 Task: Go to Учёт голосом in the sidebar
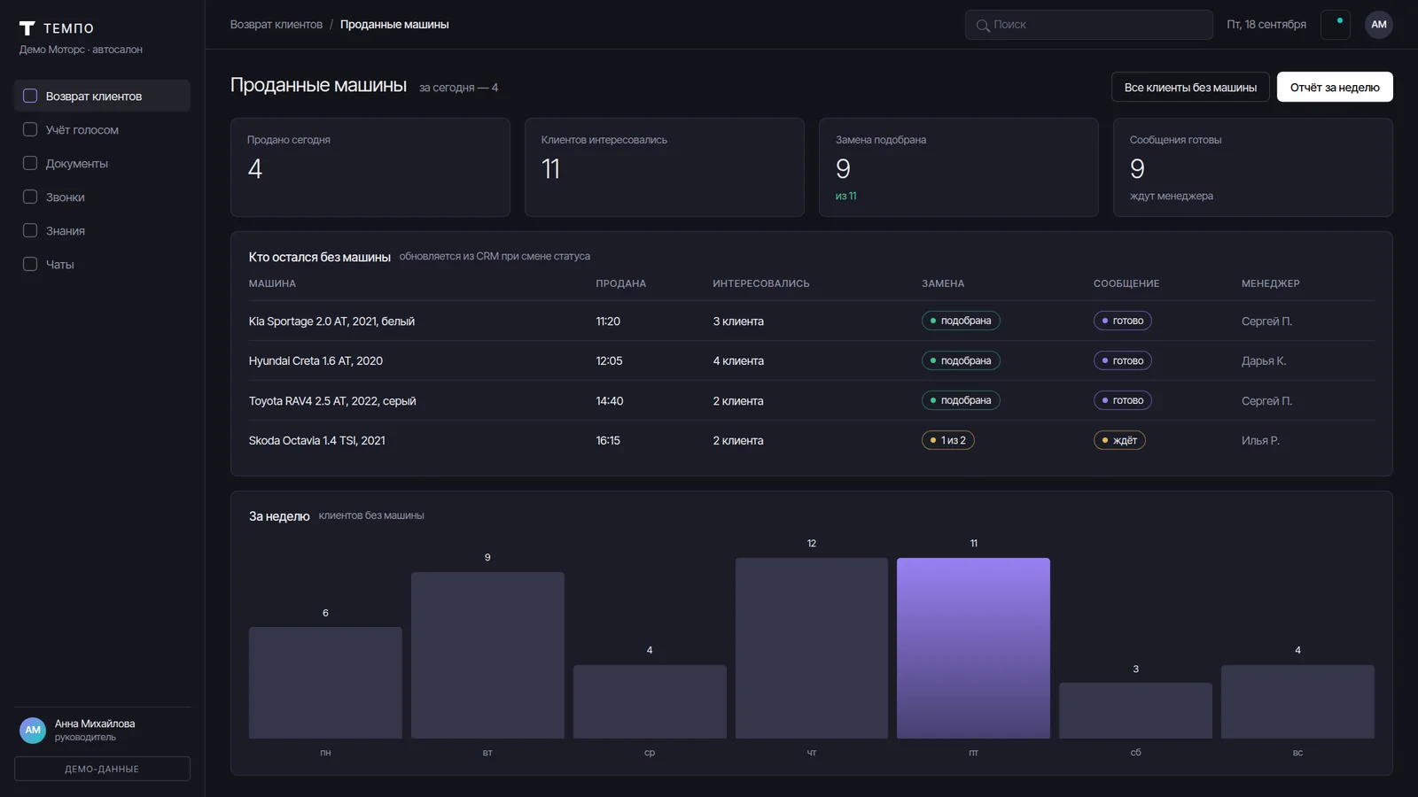tap(102, 129)
